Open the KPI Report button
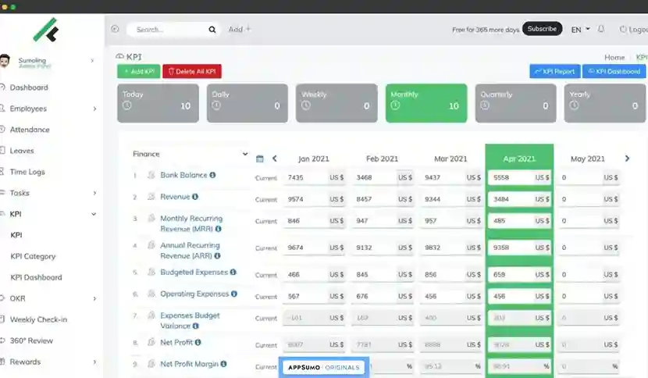Viewport: 648px width, 378px height. tap(555, 71)
